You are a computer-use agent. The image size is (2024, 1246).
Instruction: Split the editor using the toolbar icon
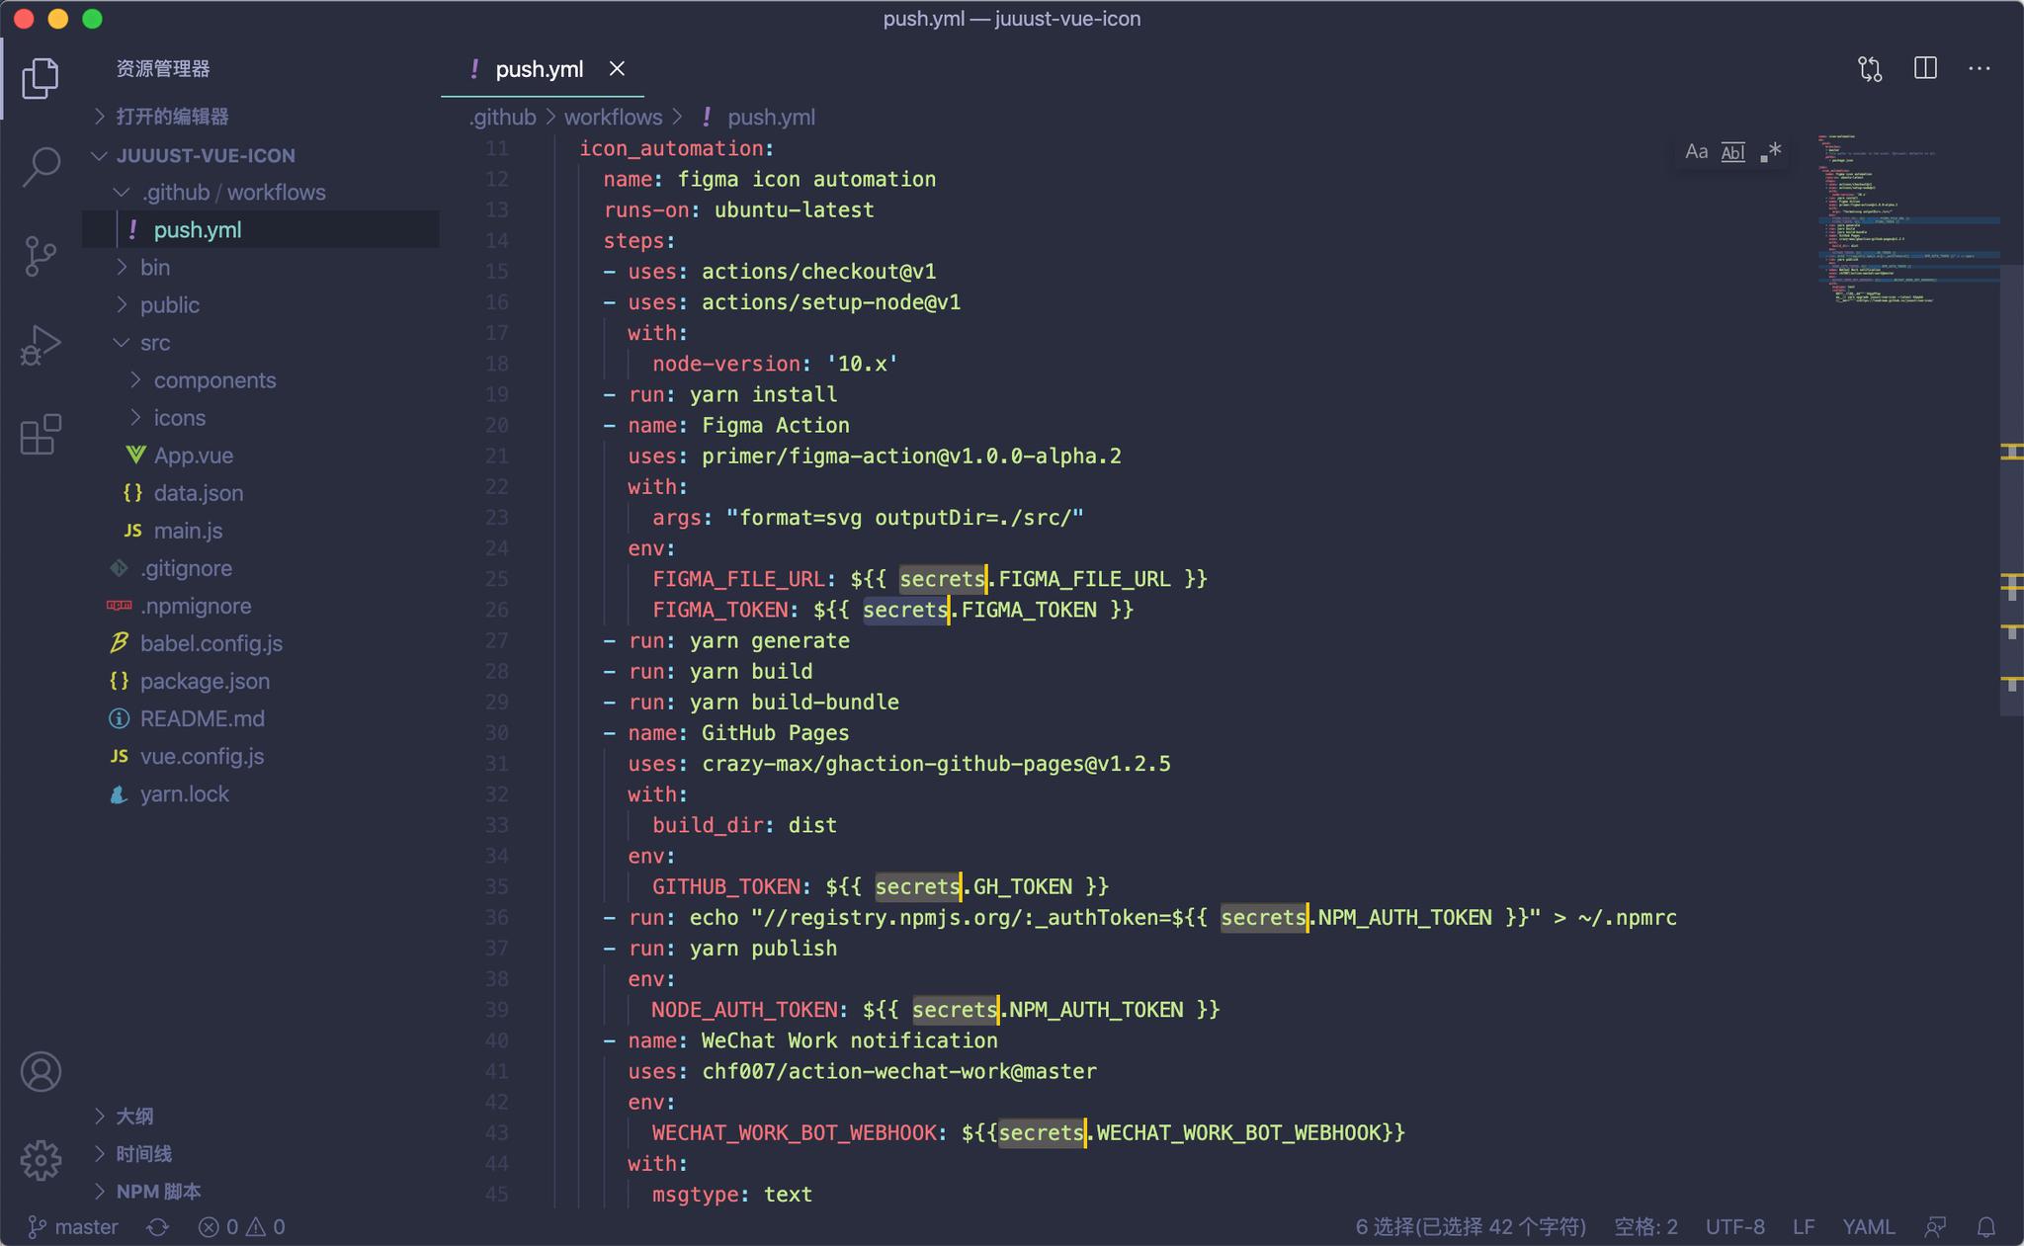click(1925, 67)
